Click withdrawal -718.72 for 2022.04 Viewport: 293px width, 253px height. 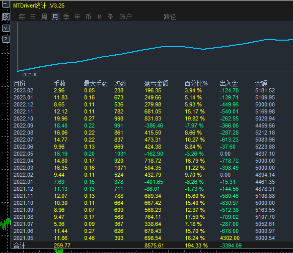229,161
